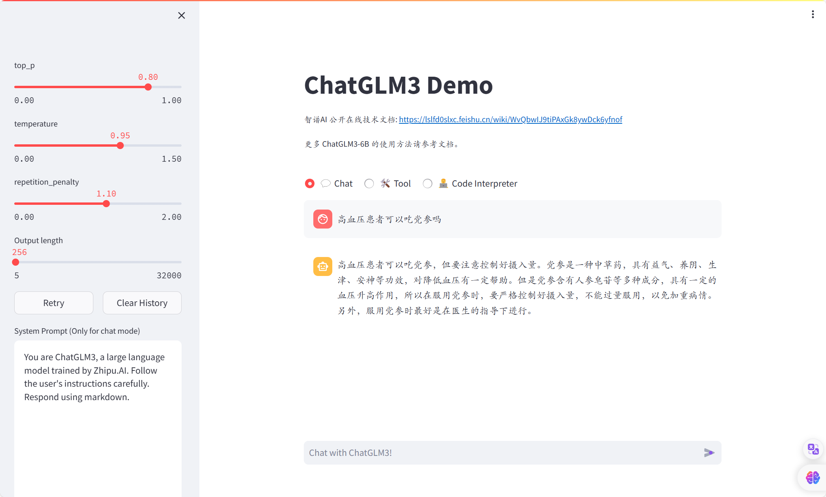Click the top_p slider handle
Viewport: 826px width, 497px height.
tap(148, 87)
